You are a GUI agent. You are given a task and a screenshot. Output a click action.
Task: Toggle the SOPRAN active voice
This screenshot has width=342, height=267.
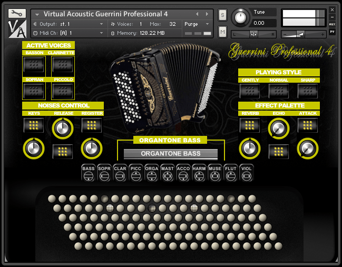coord(34,91)
